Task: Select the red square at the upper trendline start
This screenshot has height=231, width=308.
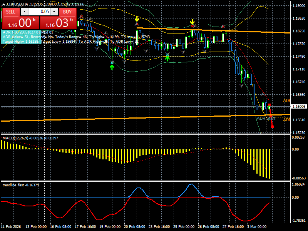Action: [269, 105]
